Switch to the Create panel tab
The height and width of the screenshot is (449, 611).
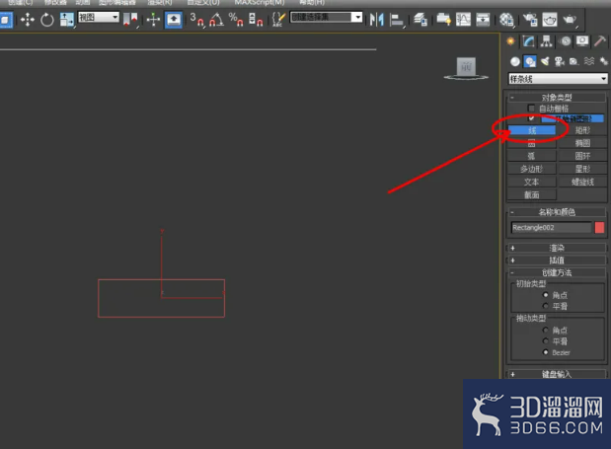pyautogui.click(x=510, y=40)
